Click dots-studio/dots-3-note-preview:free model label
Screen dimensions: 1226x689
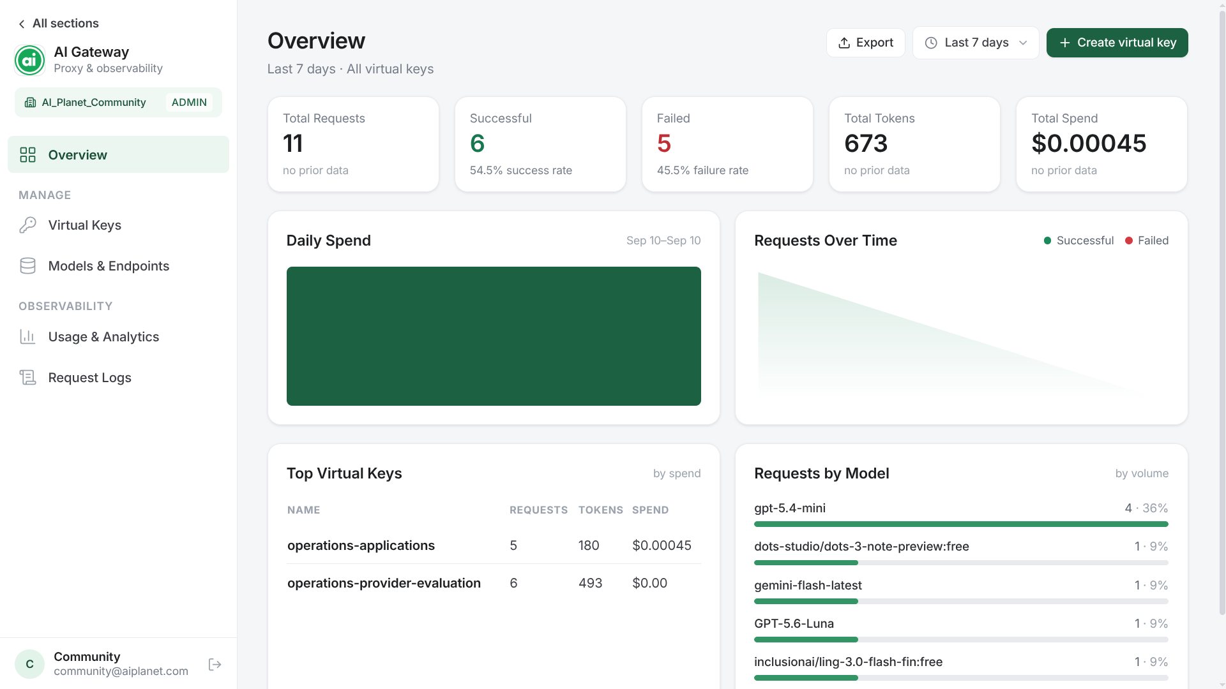pyautogui.click(x=861, y=547)
